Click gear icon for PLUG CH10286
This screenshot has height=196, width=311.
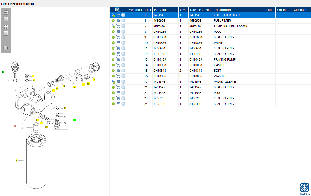113,32
